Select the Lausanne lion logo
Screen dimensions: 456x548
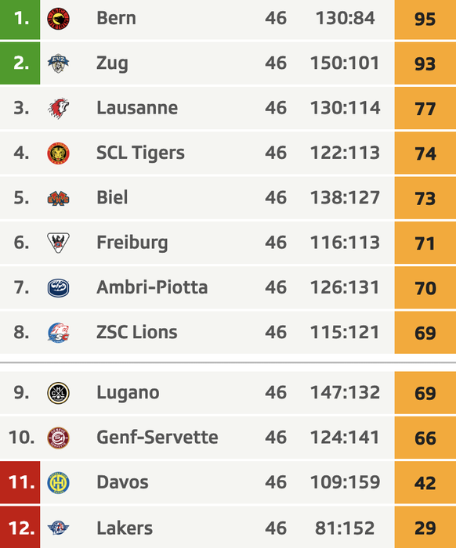[58, 108]
